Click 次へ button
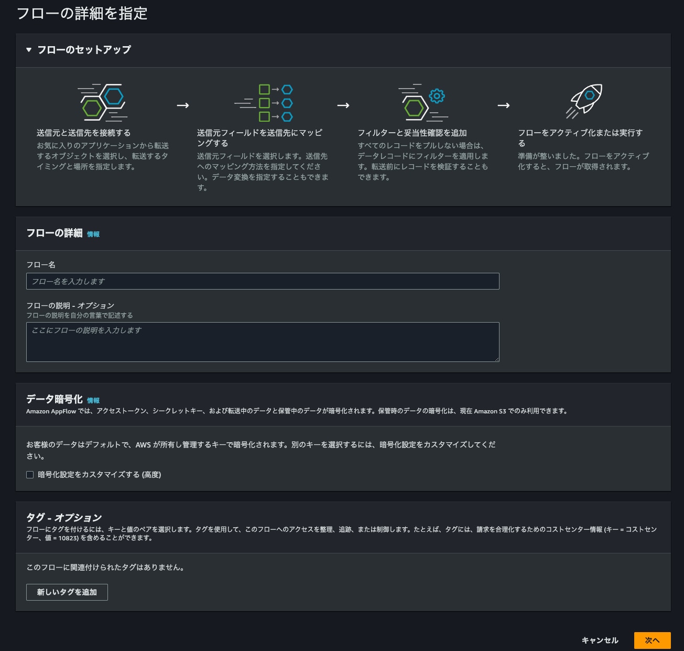 [x=653, y=641]
